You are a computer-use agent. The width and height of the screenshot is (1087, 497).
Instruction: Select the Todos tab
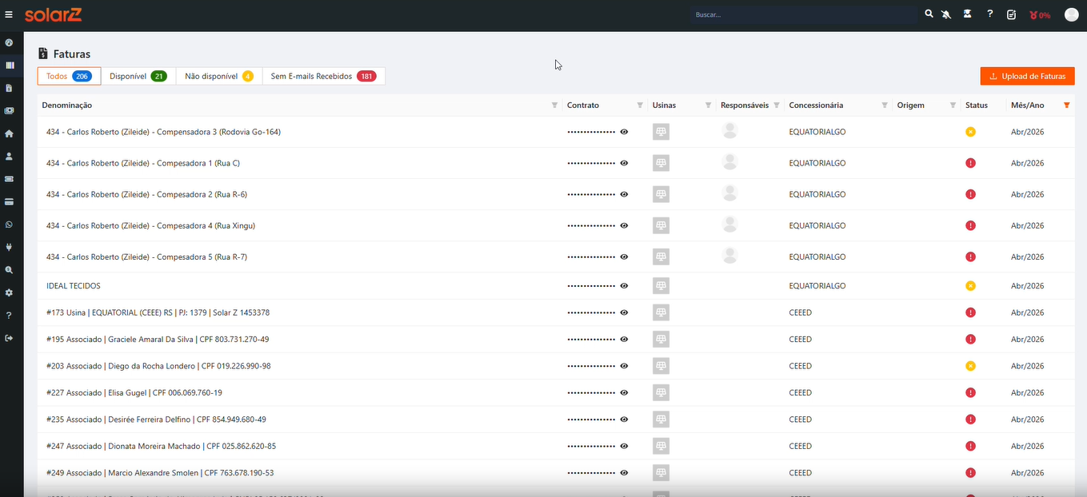tap(69, 76)
